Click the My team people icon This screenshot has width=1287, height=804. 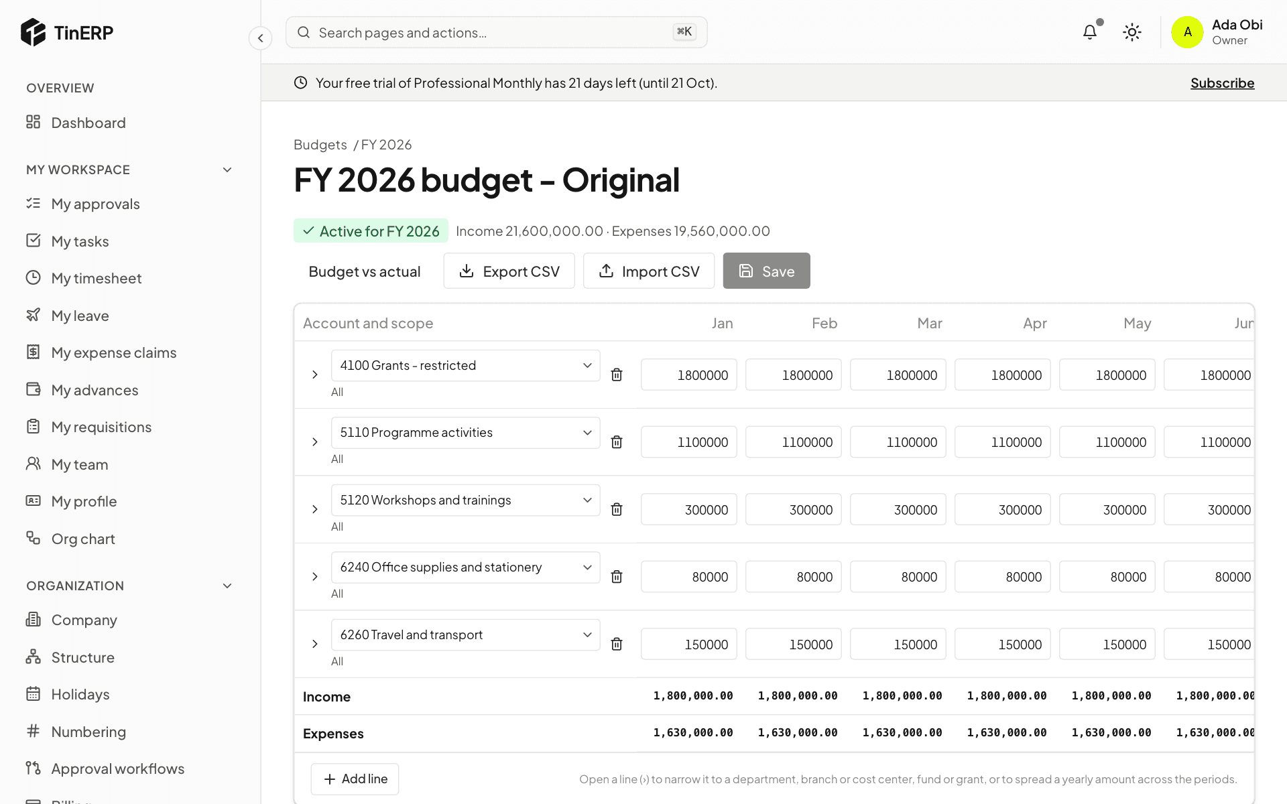click(33, 464)
